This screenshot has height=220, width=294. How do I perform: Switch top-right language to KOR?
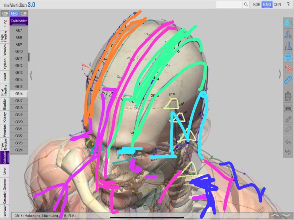(257, 4)
